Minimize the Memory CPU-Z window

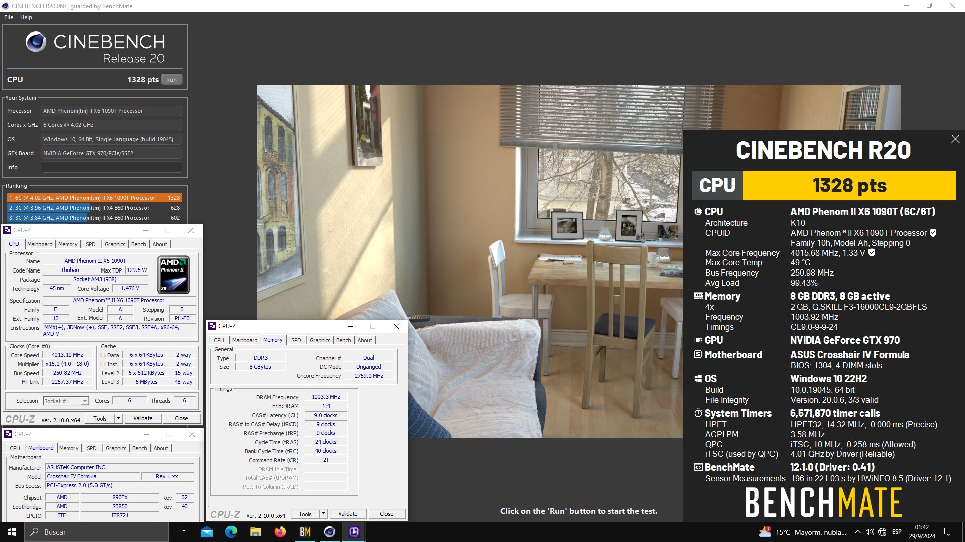[x=350, y=326]
